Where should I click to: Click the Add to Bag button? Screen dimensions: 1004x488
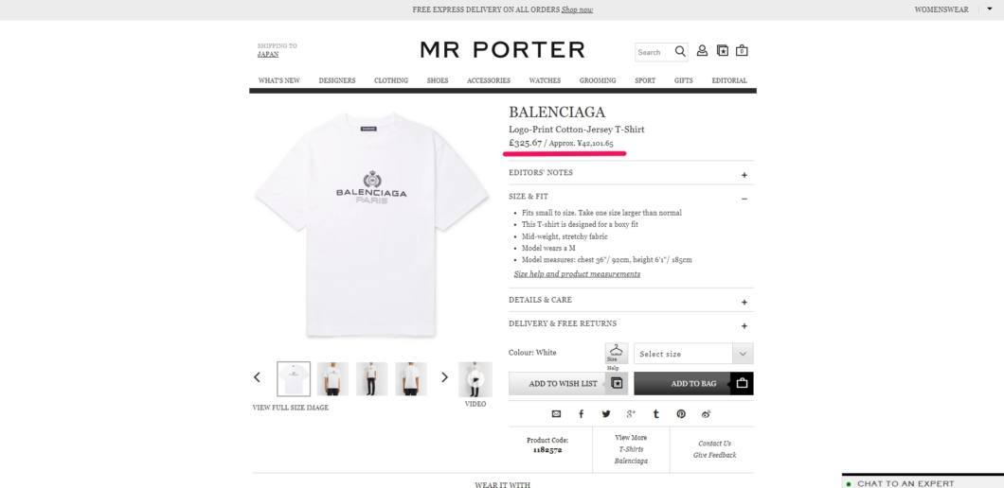click(x=693, y=384)
